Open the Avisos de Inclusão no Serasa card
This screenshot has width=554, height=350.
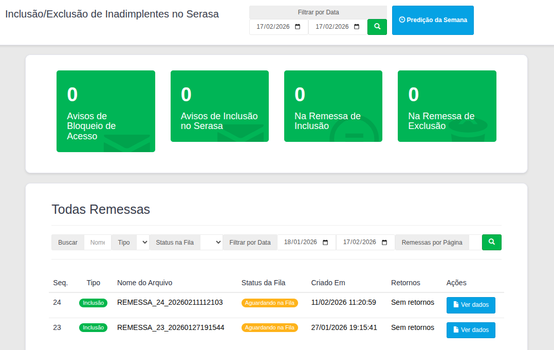(219, 106)
